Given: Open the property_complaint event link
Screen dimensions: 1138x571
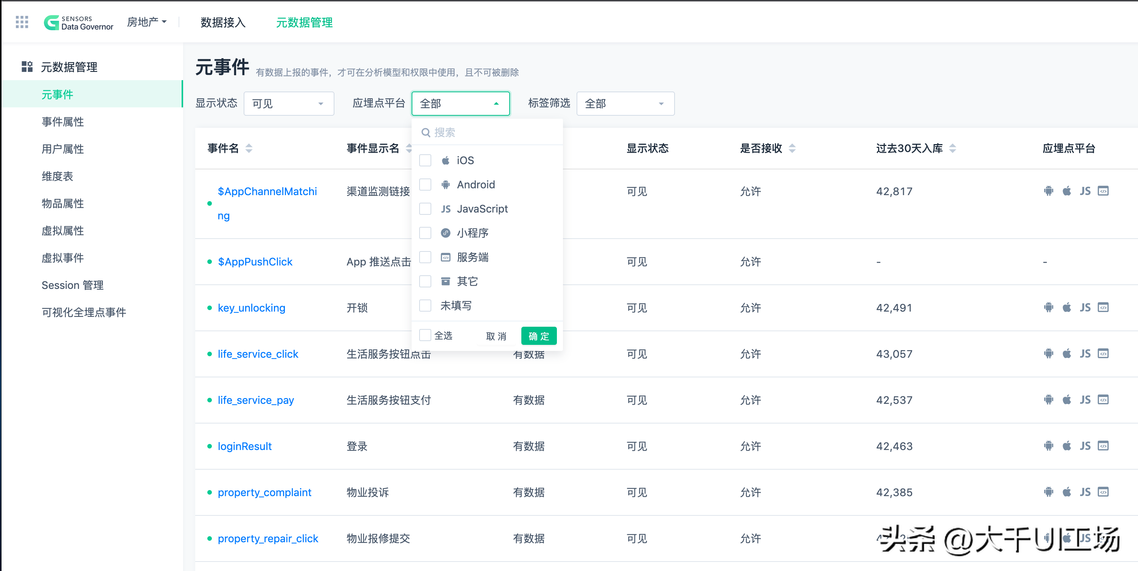Looking at the screenshot, I should [x=264, y=492].
